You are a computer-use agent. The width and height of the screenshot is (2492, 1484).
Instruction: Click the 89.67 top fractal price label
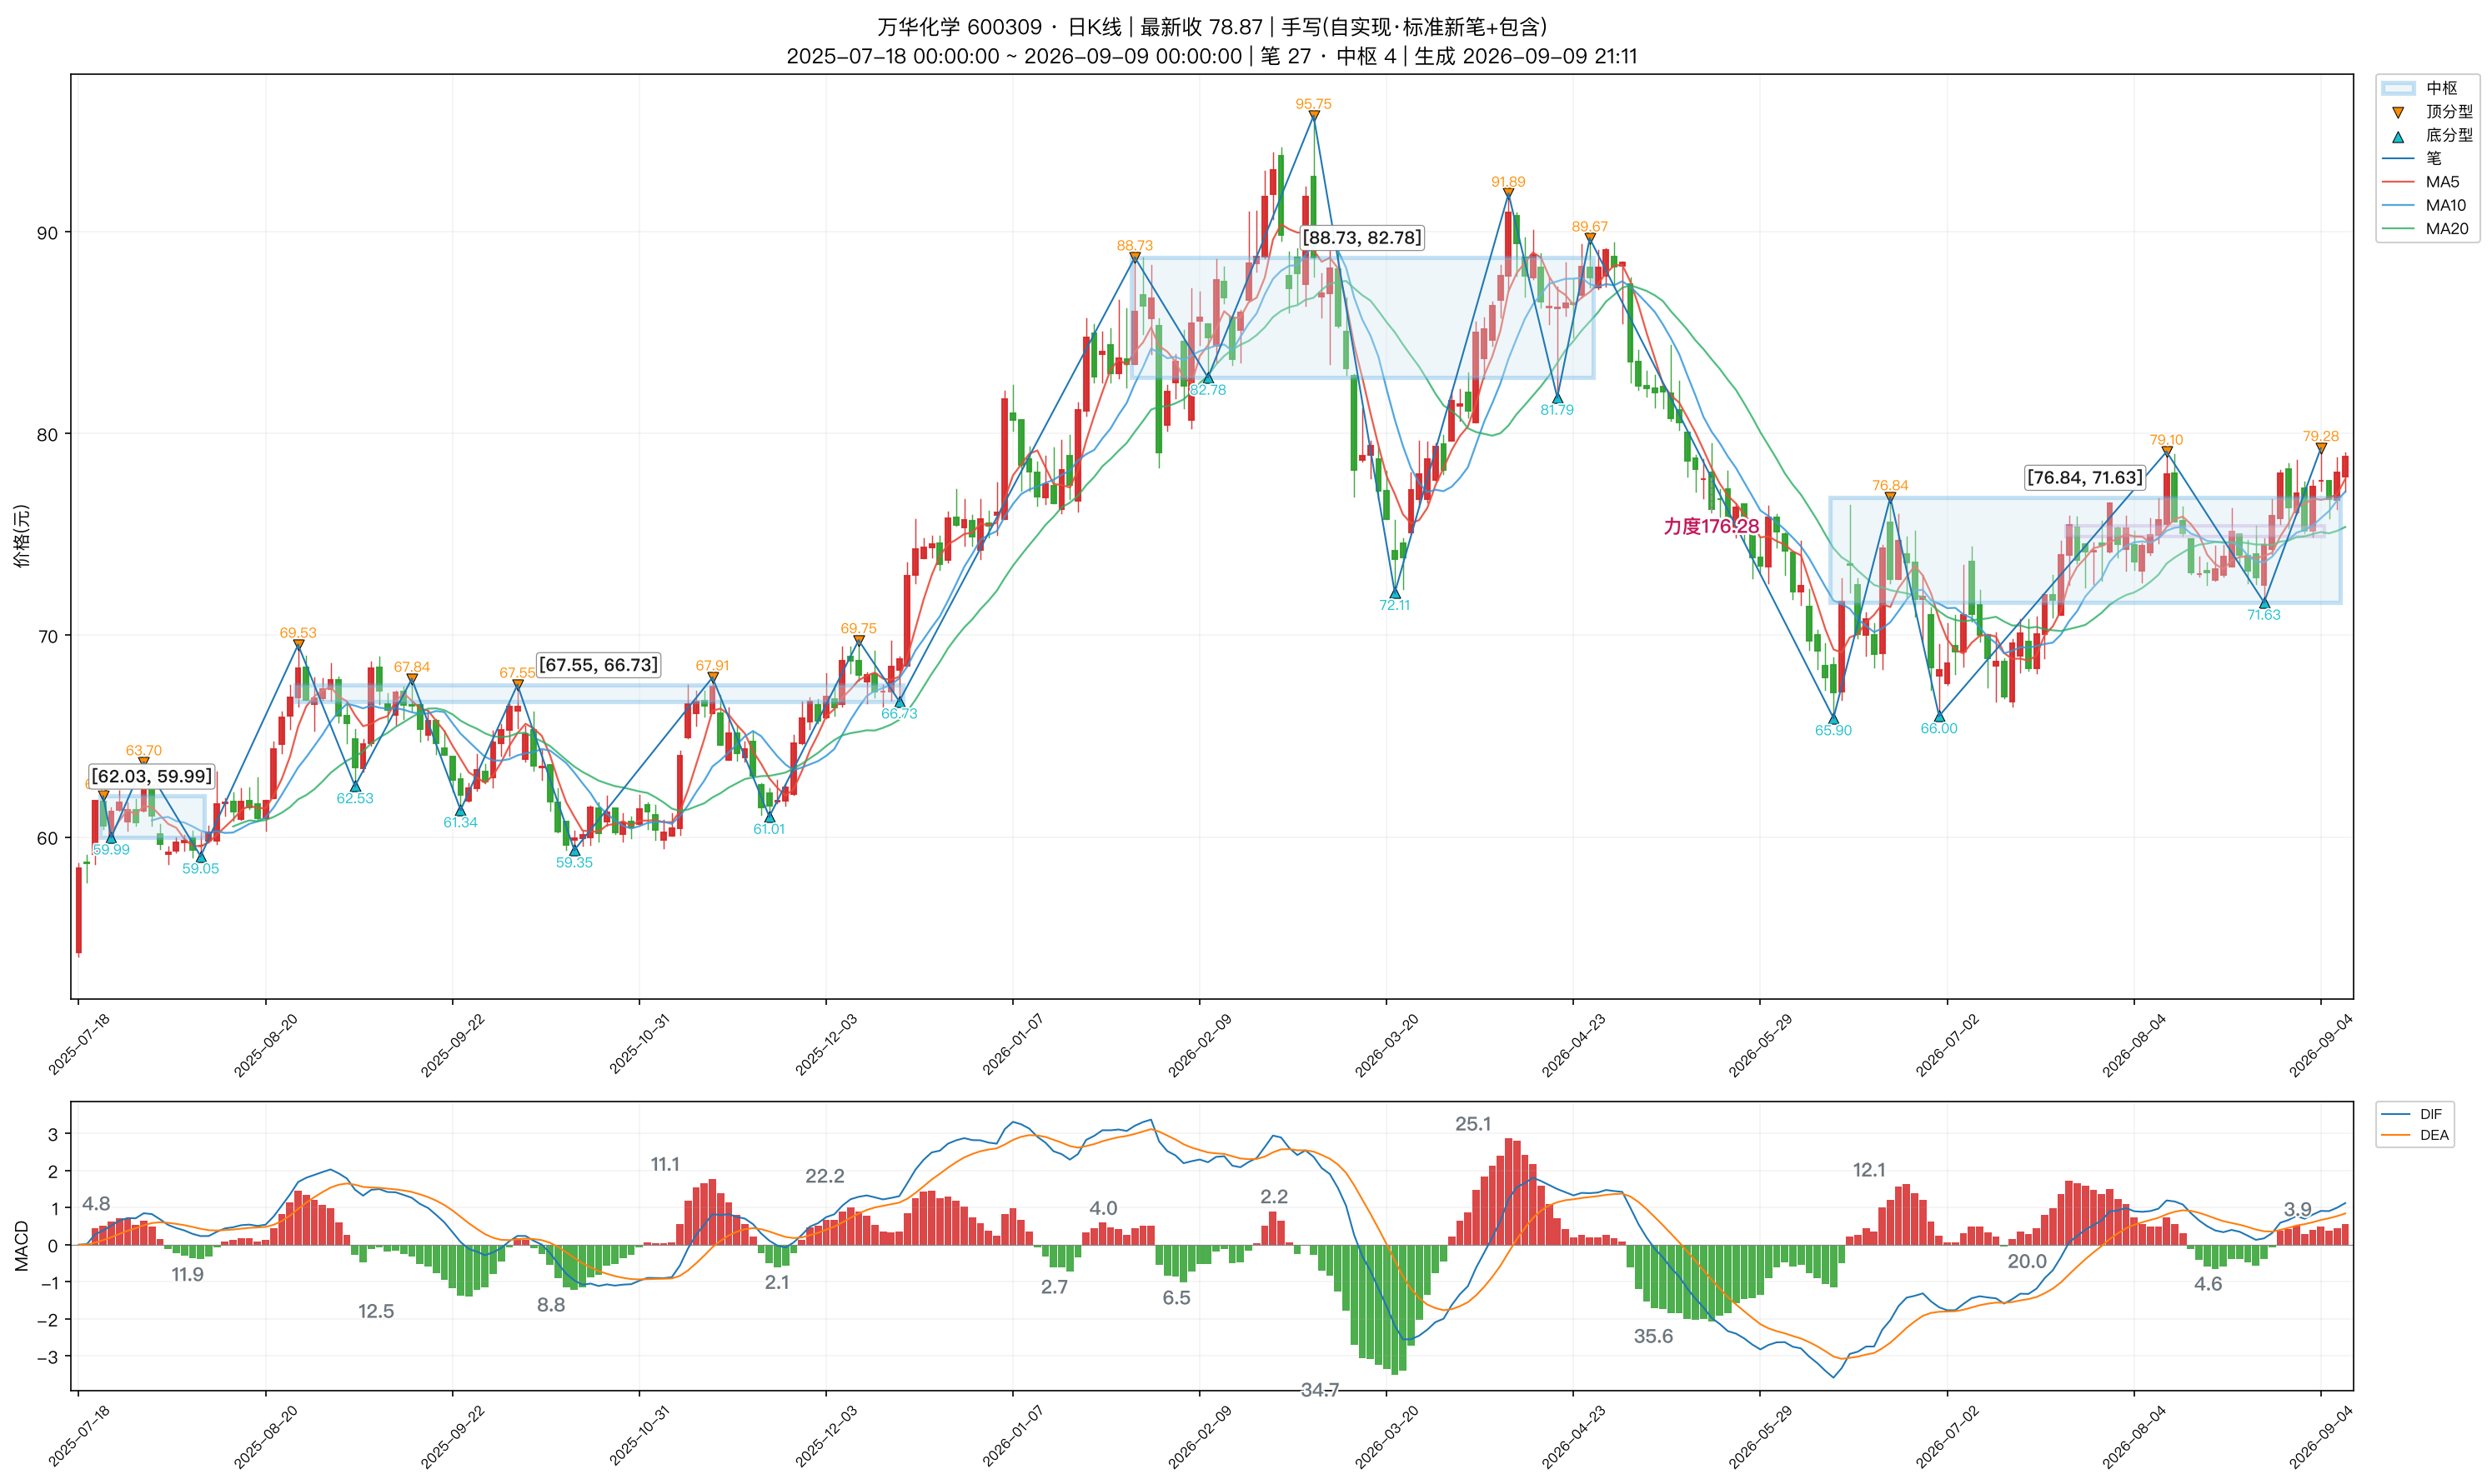click(1590, 226)
